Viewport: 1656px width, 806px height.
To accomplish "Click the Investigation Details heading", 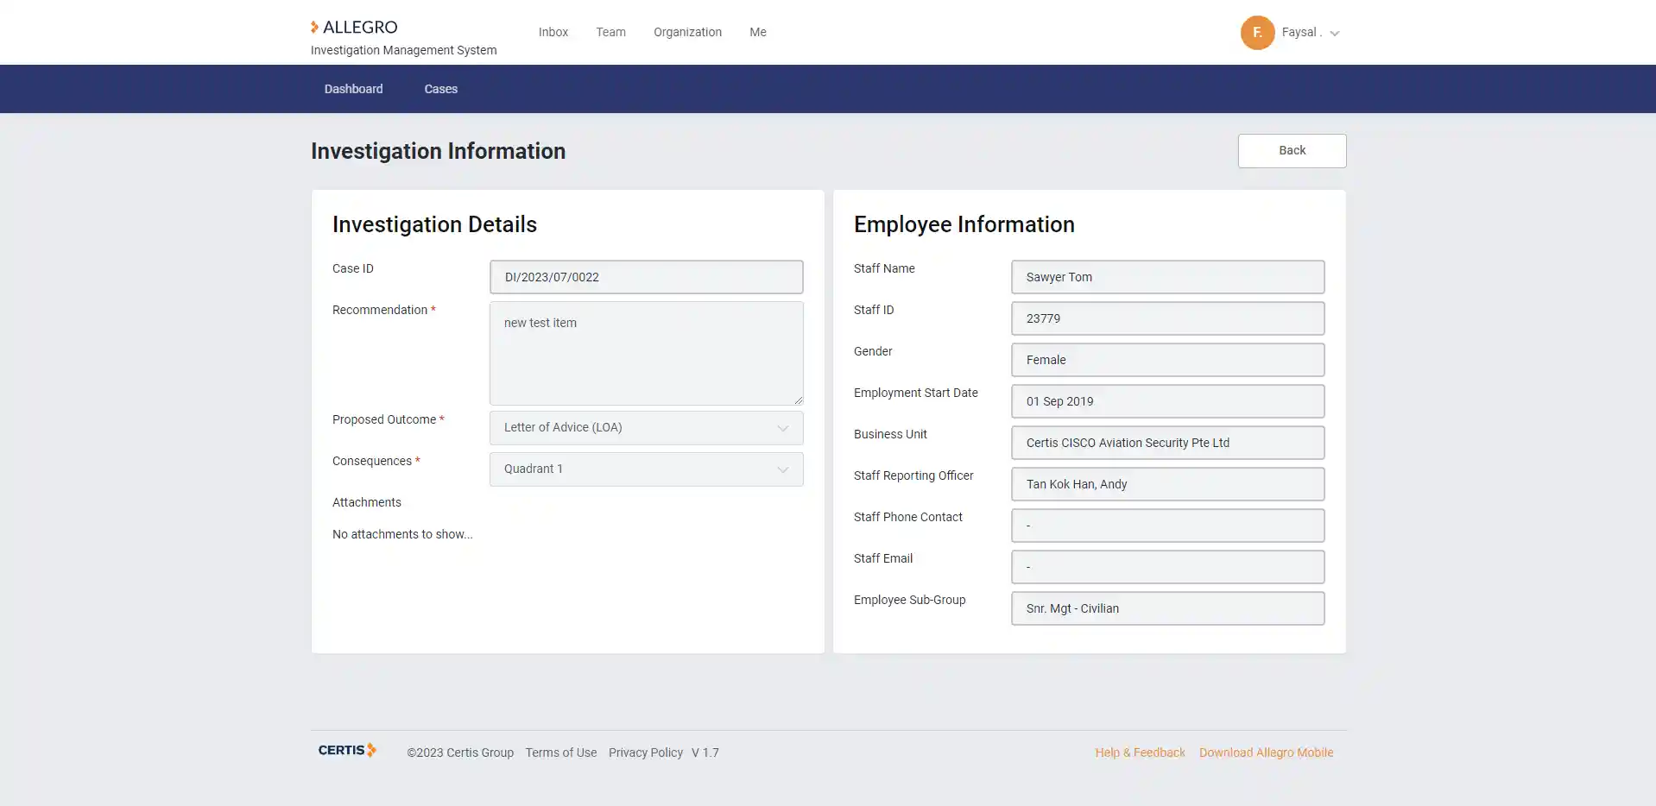I will [434, 224].
